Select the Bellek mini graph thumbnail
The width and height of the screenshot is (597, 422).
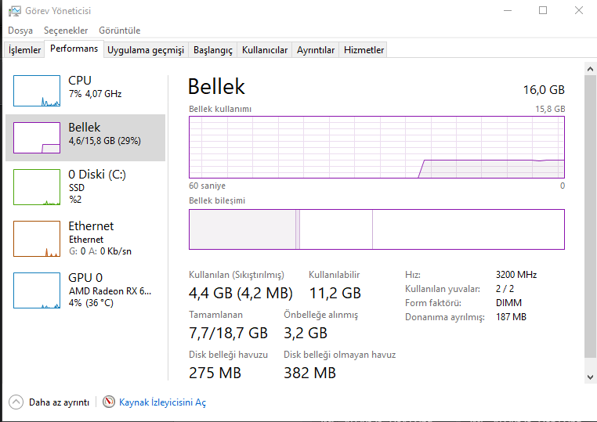click(37, 138)
